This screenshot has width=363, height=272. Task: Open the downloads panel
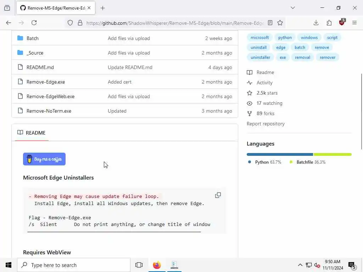[316, 23]
